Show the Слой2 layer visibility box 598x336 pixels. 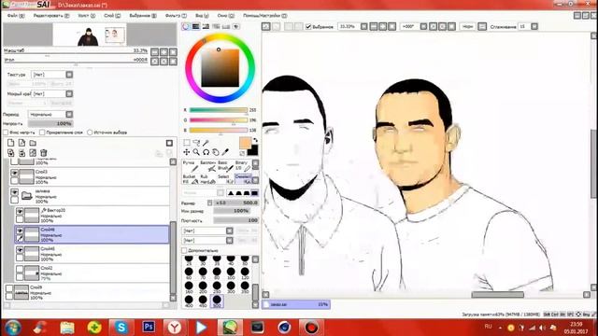point(20,270)
